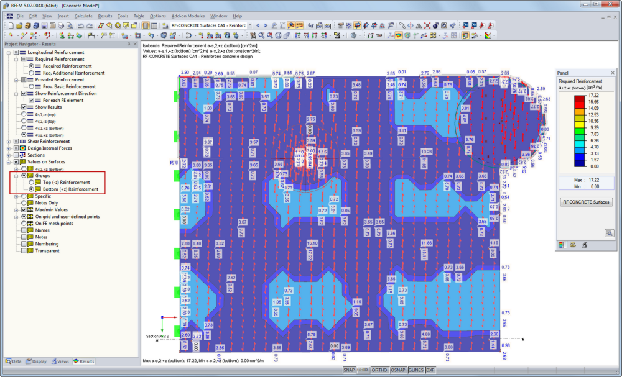Open the Add-on Modules menu
Viewport: 622px width, 377px height.
[x=188, y=16]
